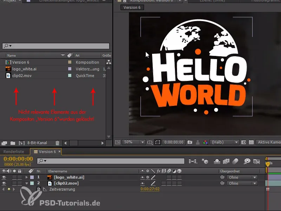Image resolution: width=281 pixels, height=211 pixels.
Task: Toggle hide shy layers icon in timeline
Action: pyautogui.click(x=217, y=161)
